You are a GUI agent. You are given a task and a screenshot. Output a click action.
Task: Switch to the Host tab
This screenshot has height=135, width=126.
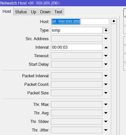click(x=7, y=11)
